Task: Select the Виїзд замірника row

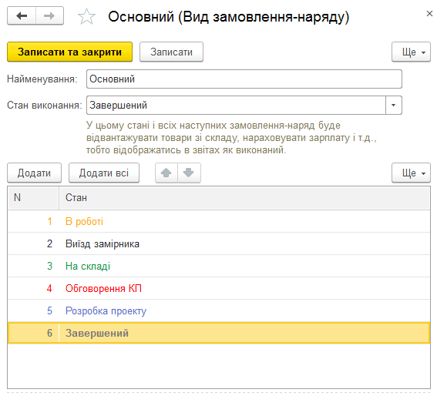Action: point(219,244)
